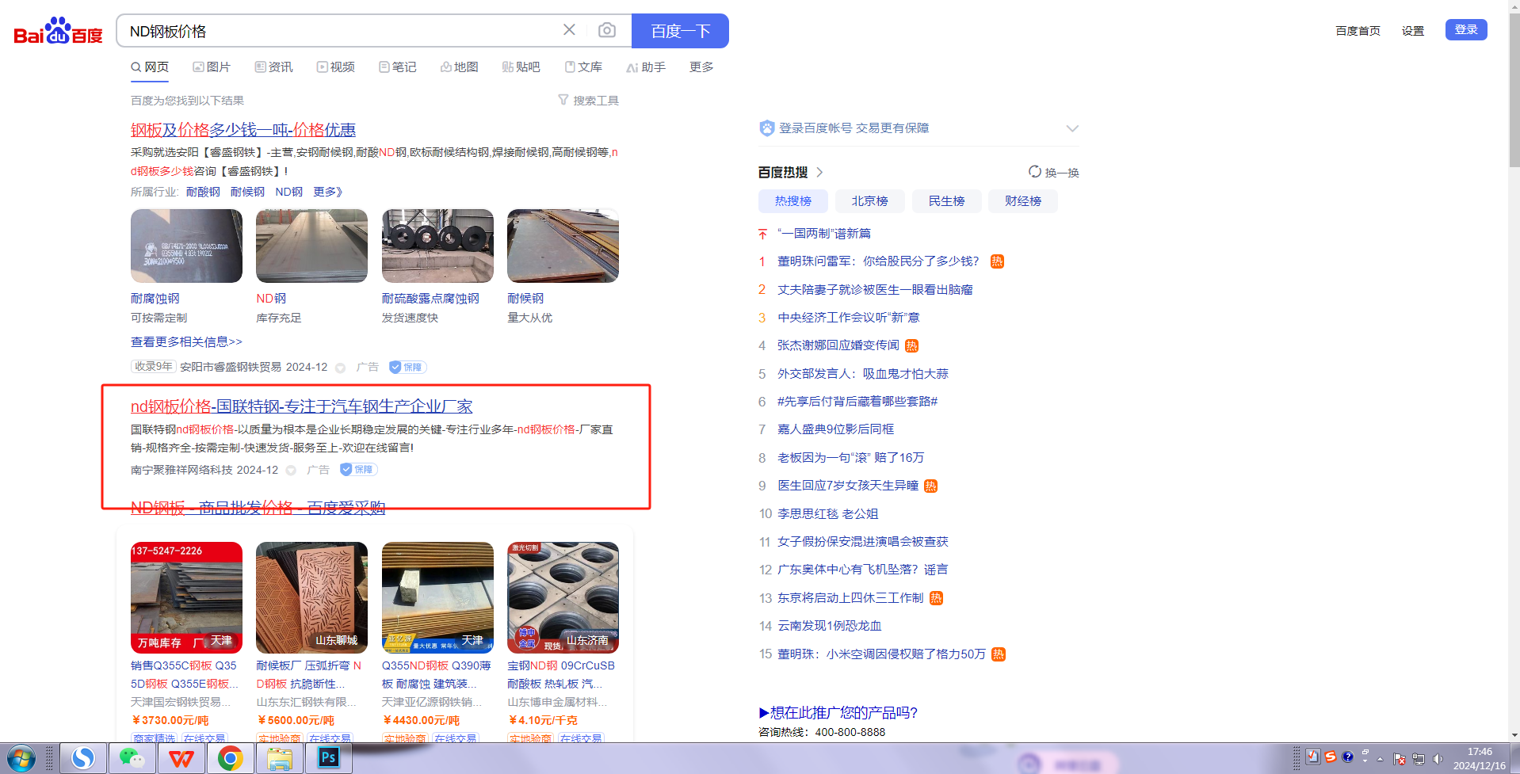The height and width of the screenshot is (774, 1520).
Task: Click the red pinned-top arrow beside “一国两制”谱新篇
Action: coord(762,234)
